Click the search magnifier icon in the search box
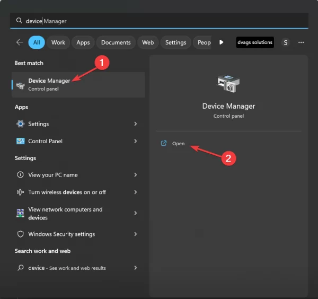 click(x=19, y=21)
